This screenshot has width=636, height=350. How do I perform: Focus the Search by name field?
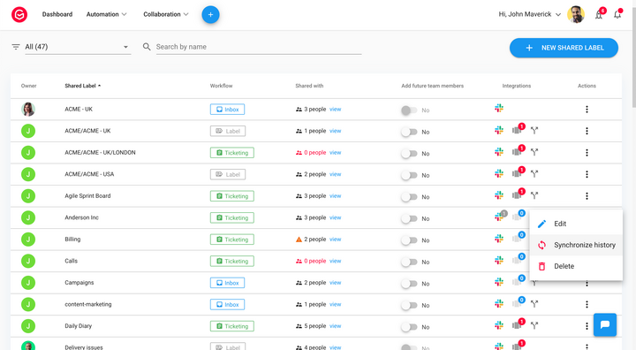[x=258, y=47]
